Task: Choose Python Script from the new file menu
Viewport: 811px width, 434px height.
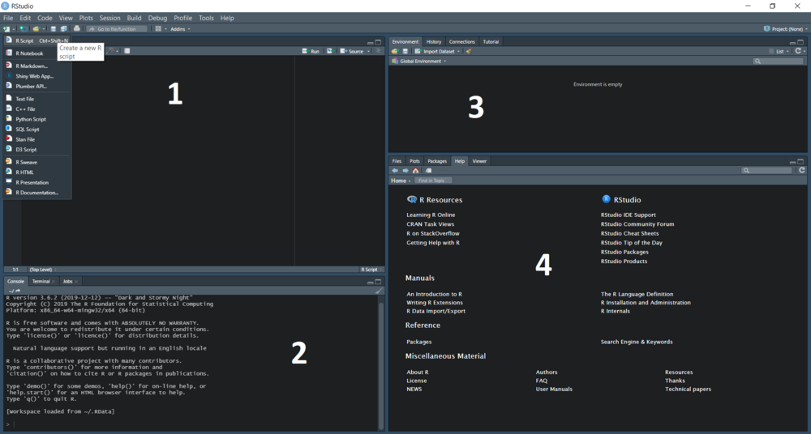Action: click(x=30, y=119)
